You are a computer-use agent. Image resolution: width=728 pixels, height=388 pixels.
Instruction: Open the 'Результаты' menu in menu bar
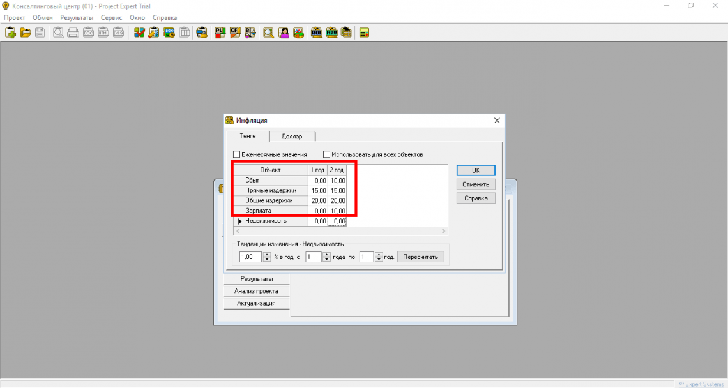[x=77, y=18]
